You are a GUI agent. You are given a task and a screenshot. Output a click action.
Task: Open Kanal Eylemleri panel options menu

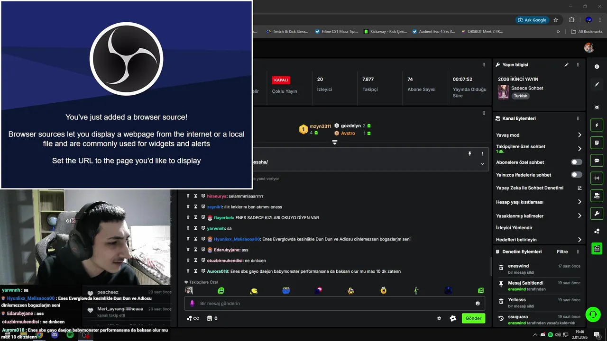[578, 118]
